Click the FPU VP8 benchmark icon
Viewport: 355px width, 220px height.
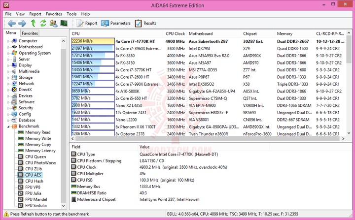[21, 187]
